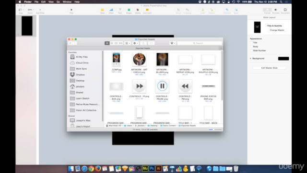Viewport: 307px width, 173px height.
Task: Open the Go menu
Action: [x=58, y=2]
